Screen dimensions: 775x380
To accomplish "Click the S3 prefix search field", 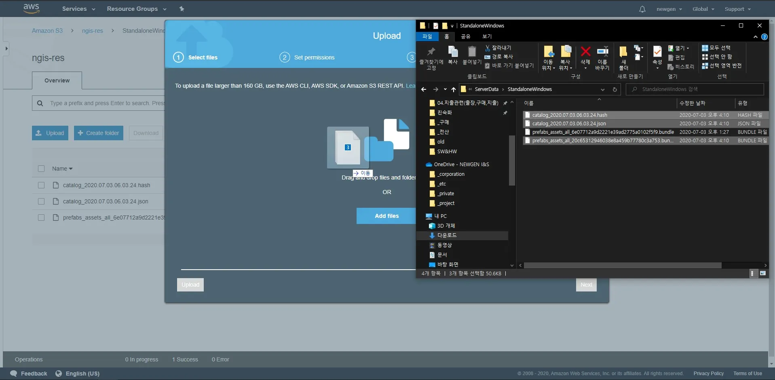I will click(x=98, y=103).
